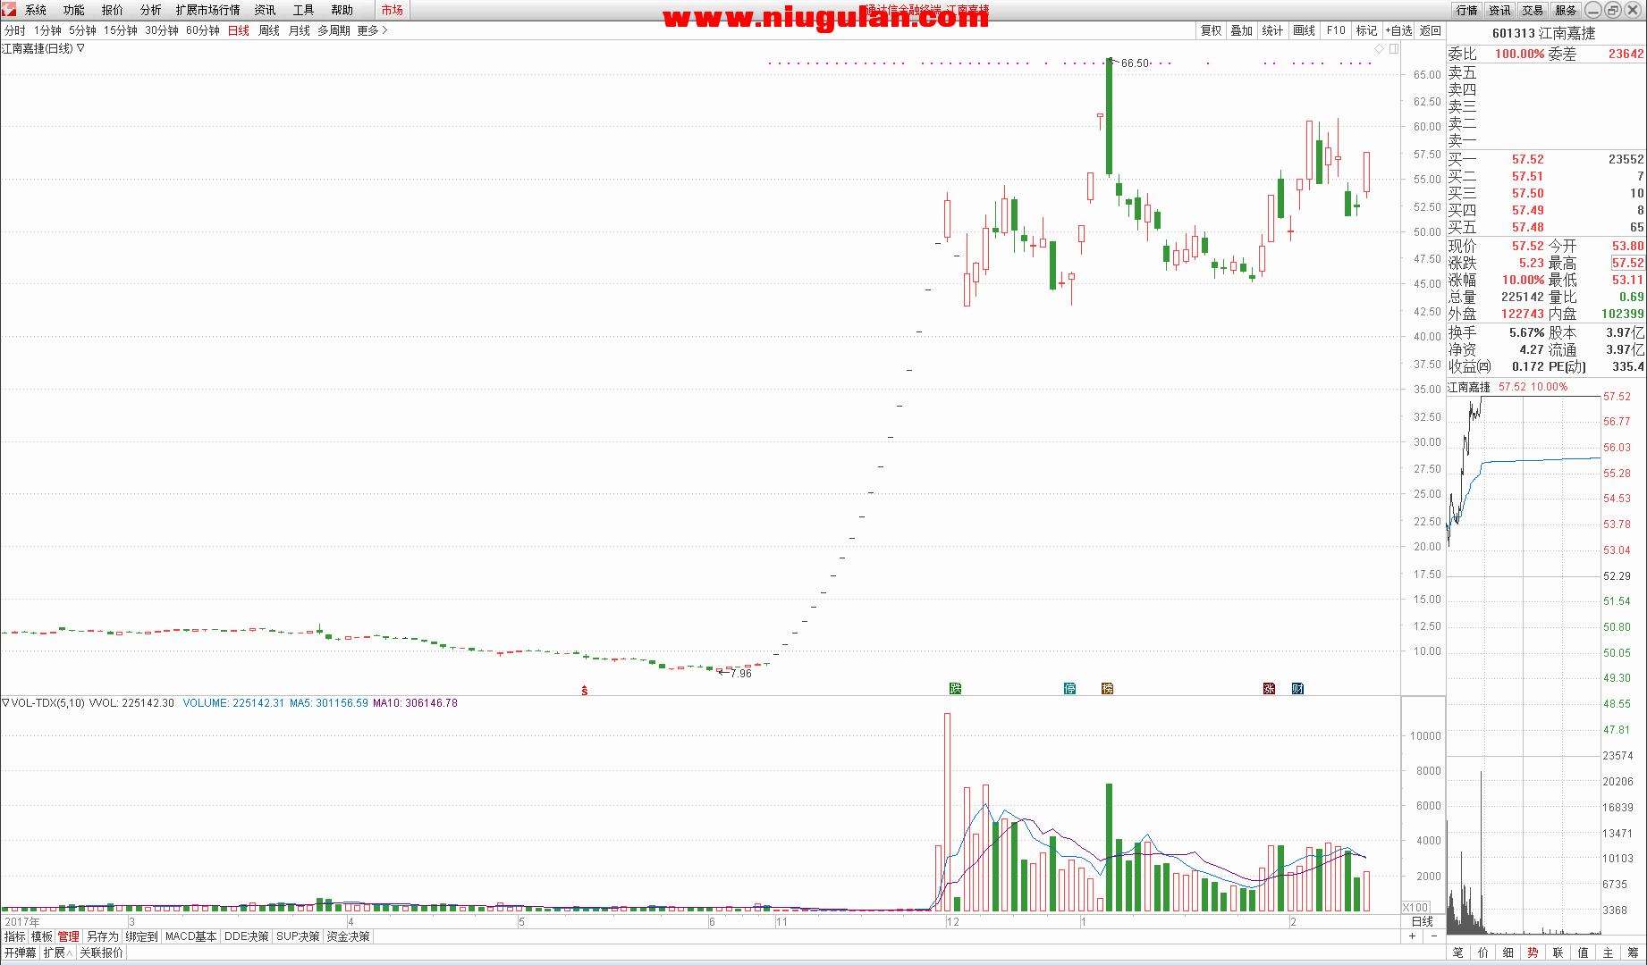Click the red S marker on timeline
This screenshot has width=1647, height=965.
coord(585,690)
